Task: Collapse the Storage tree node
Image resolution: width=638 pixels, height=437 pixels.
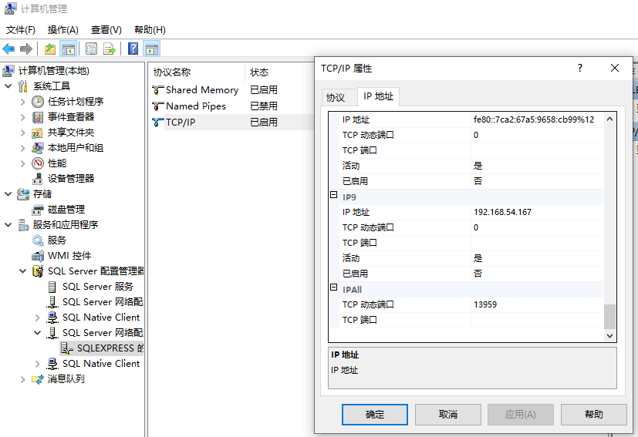Action: click(8, 194)
